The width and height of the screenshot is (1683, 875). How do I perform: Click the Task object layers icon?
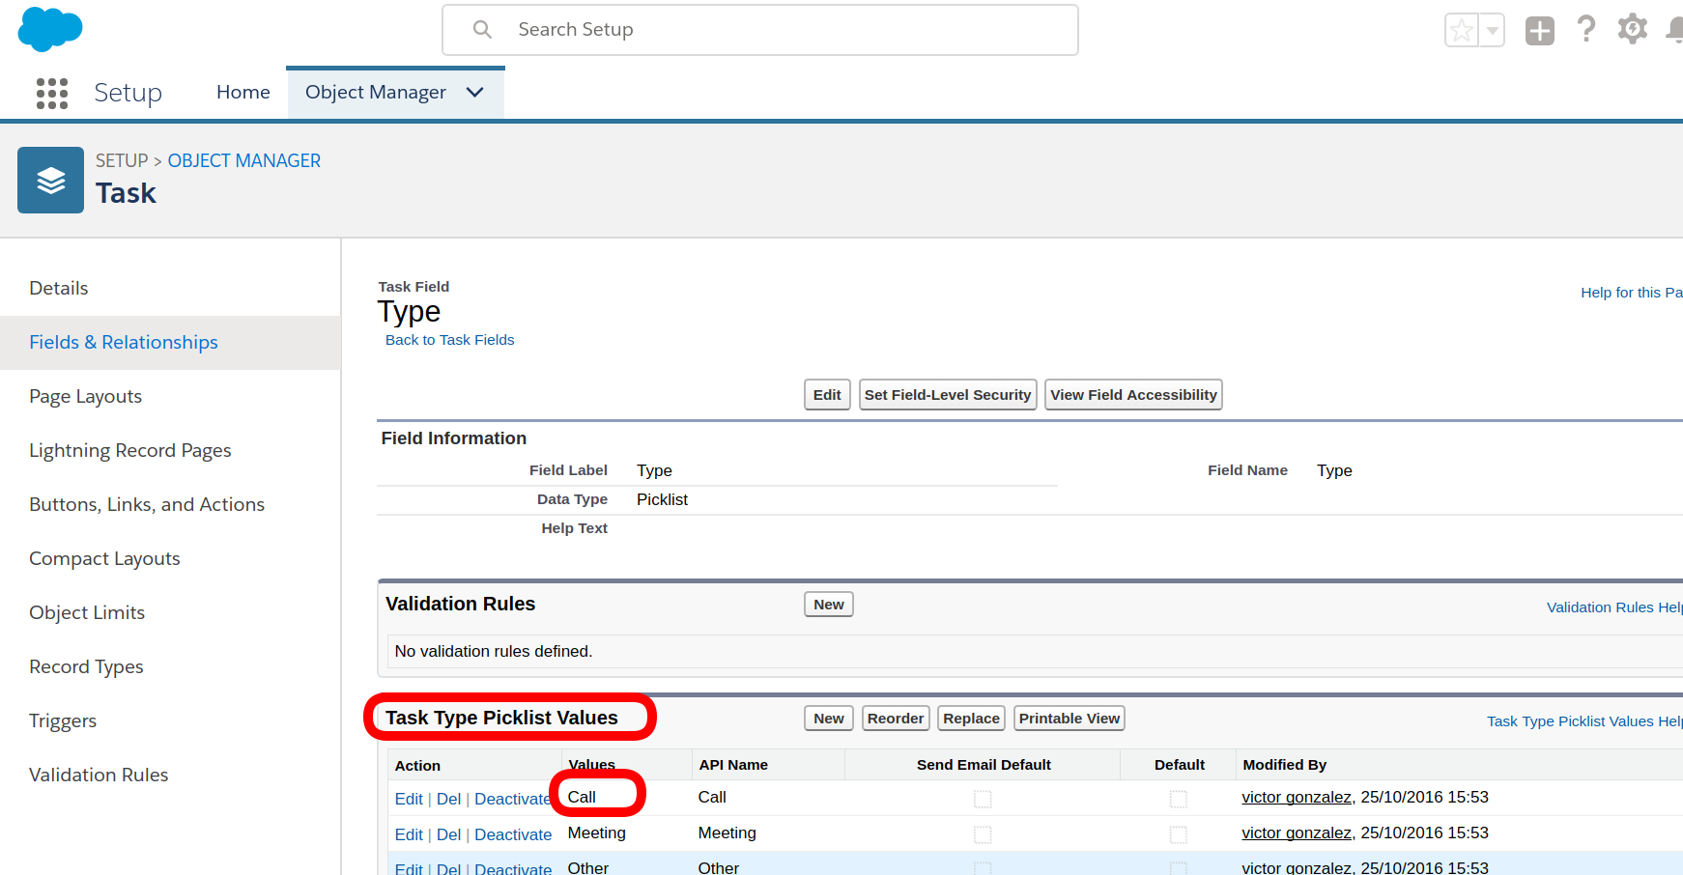[x=50, y=180]
